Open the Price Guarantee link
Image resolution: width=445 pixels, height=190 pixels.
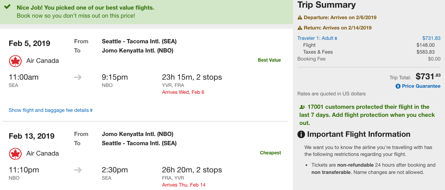coord(421,86)
